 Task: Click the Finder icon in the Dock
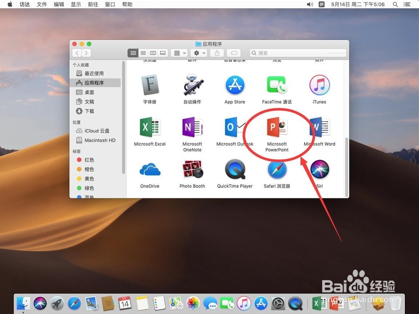[23, 303]
